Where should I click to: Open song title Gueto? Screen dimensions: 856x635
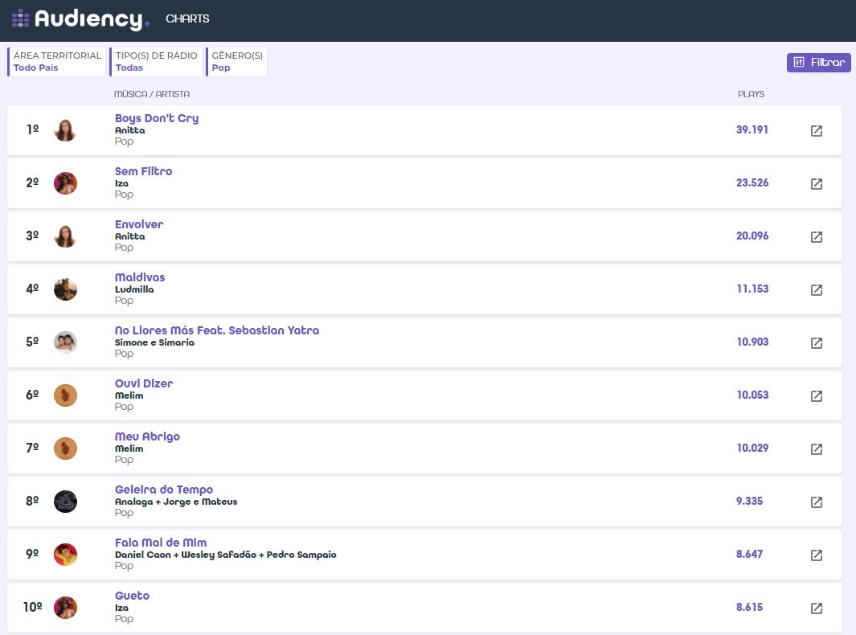click(132, 595)
